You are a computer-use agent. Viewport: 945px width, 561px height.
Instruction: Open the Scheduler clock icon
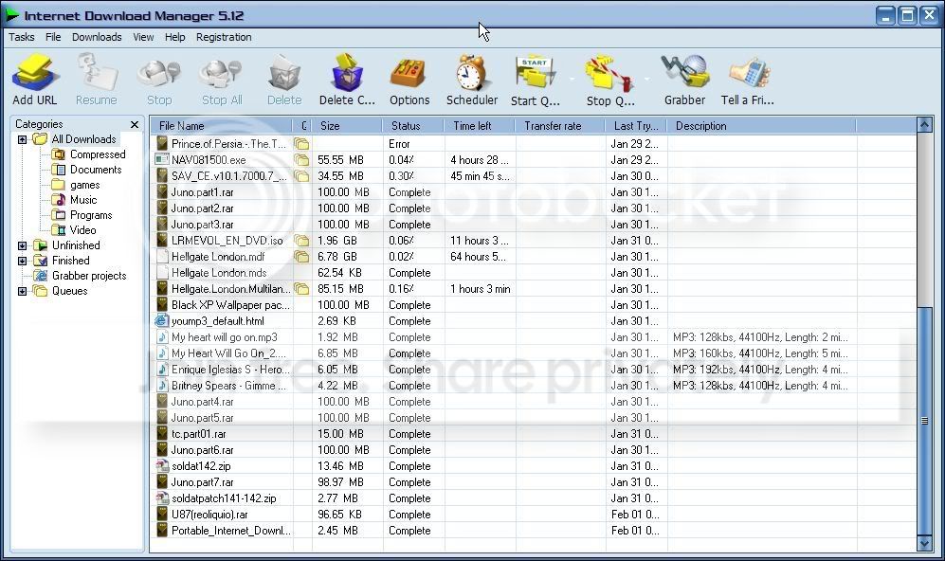471,72
